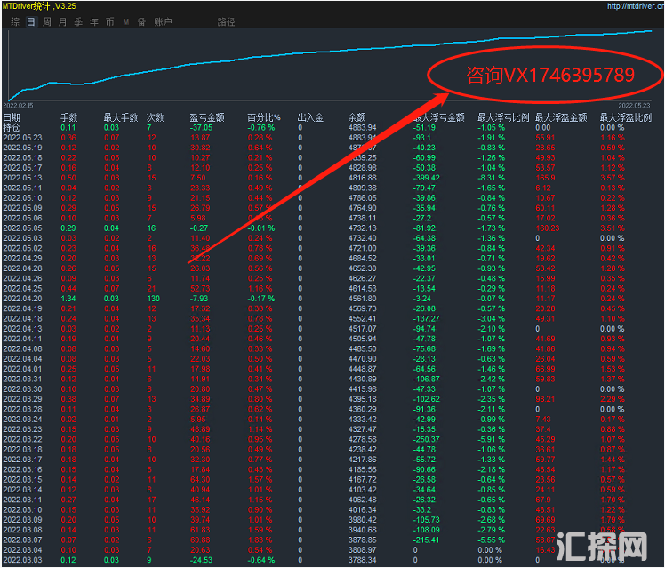The image size is (665, 568).
Task: Click the 余额 column header
Action: [x=357, y=117]
